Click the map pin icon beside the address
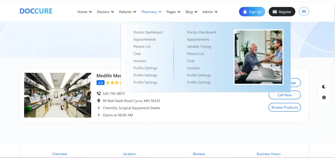Screen dimensions: 335x158 coord(99,101)
